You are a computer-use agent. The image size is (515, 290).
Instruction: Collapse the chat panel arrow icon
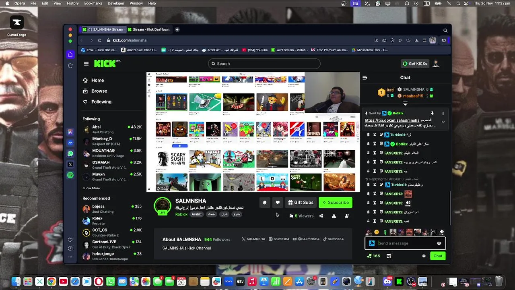tap(365, 78)
